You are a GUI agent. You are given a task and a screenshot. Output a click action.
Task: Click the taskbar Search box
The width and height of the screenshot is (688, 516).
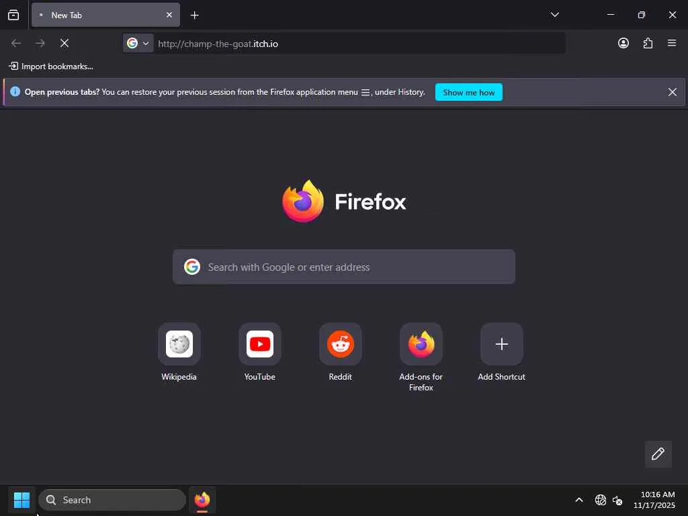tap(112, 500)
